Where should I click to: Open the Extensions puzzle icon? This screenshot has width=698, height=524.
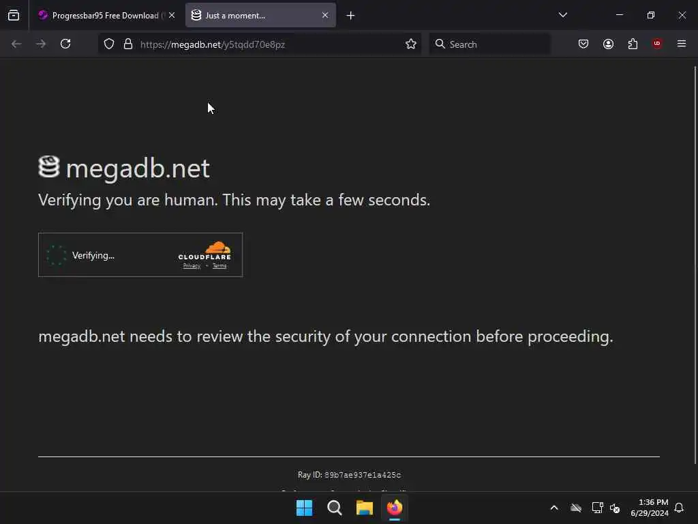[633, 44]
